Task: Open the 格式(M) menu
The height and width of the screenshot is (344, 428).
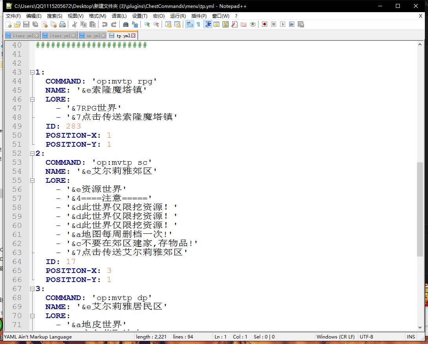Action: coord(97,16)
